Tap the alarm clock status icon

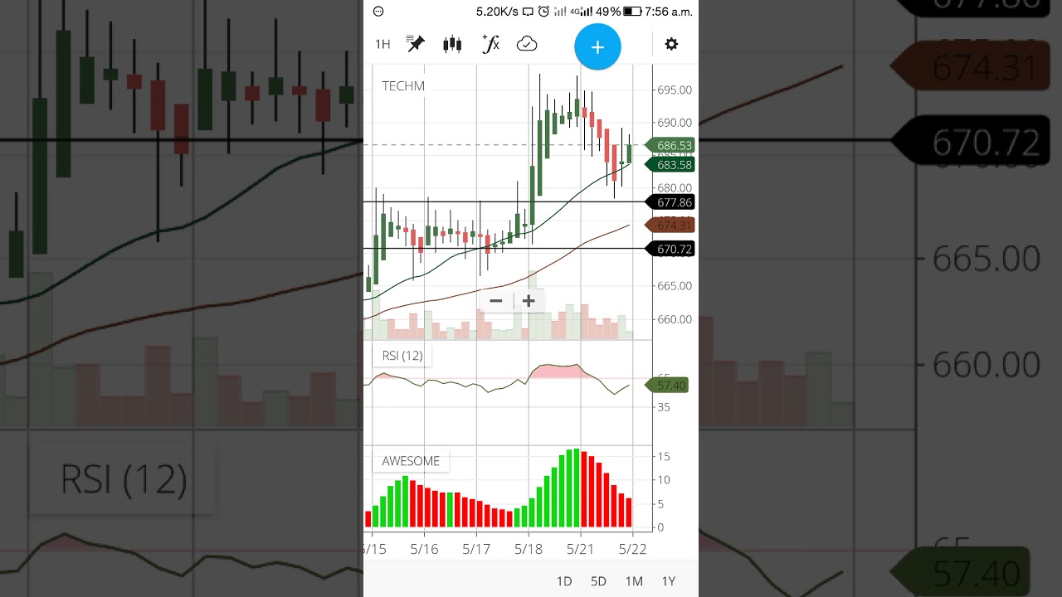543,12
